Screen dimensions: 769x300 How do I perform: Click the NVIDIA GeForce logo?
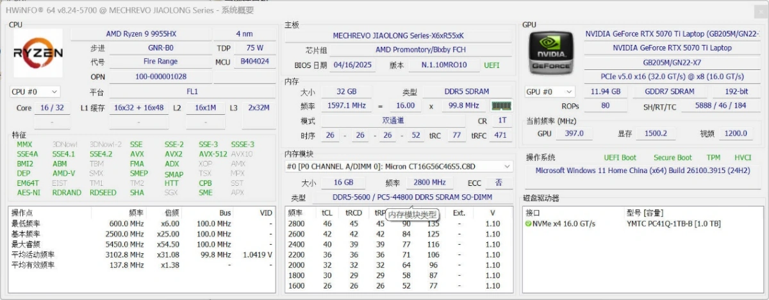click(x=550, y=53)
